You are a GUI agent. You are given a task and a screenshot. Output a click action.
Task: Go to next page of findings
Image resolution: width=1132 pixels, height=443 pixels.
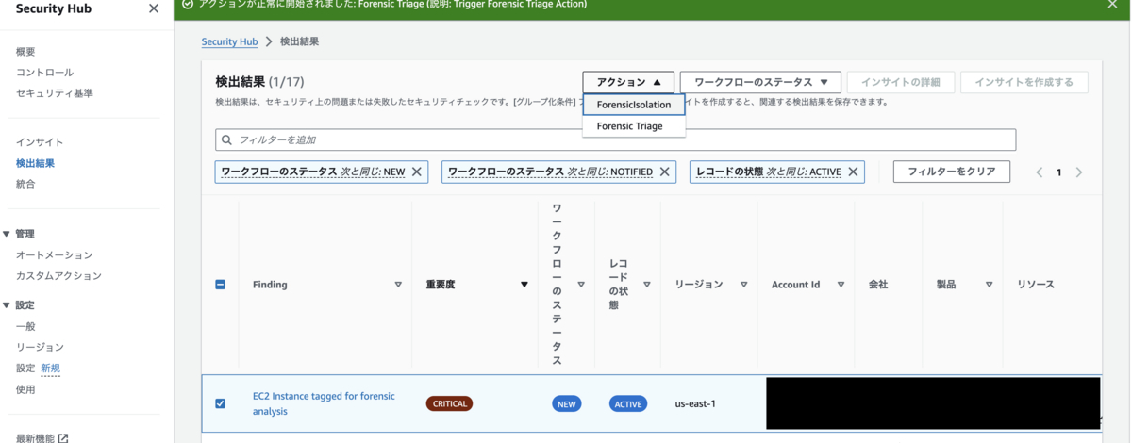point(1079,172)
